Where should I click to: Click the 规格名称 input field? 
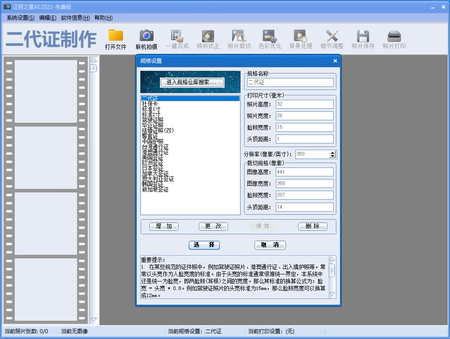point(290,82)
